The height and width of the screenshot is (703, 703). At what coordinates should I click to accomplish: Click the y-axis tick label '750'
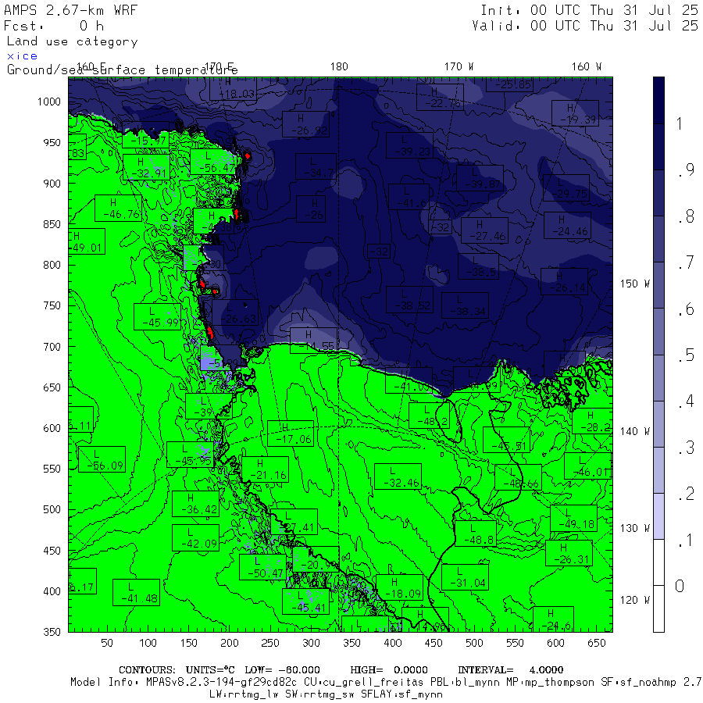tap(52, 305)
